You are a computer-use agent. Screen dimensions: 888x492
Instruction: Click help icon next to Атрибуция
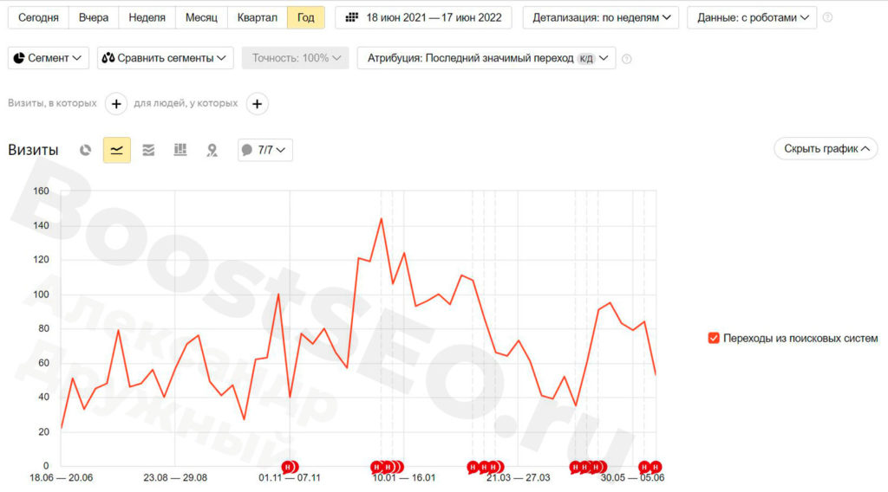[626, 59]
